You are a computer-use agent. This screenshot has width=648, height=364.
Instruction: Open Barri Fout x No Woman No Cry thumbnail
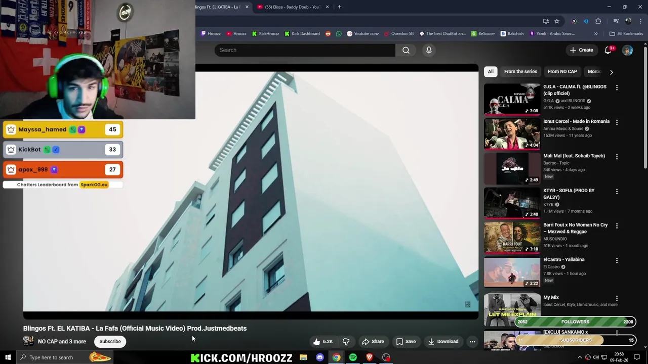coord(512,238)
